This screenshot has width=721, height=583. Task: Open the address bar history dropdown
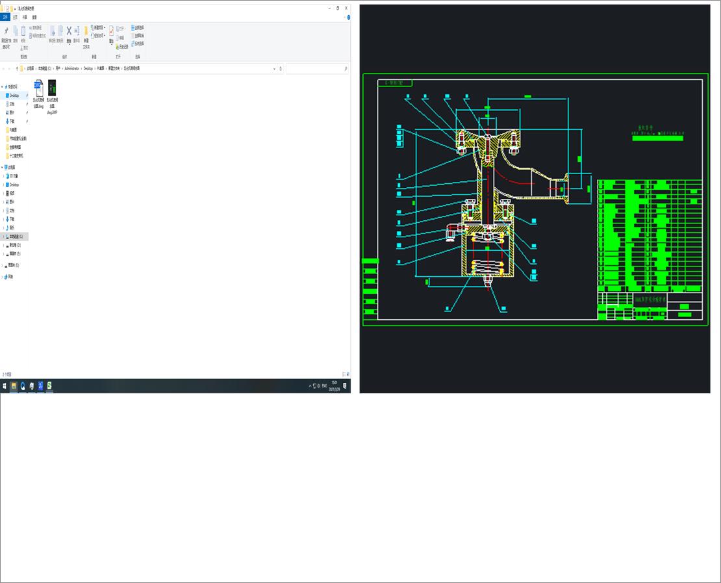point(275,68)
